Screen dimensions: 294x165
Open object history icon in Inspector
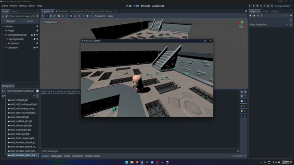pos(291,16)
